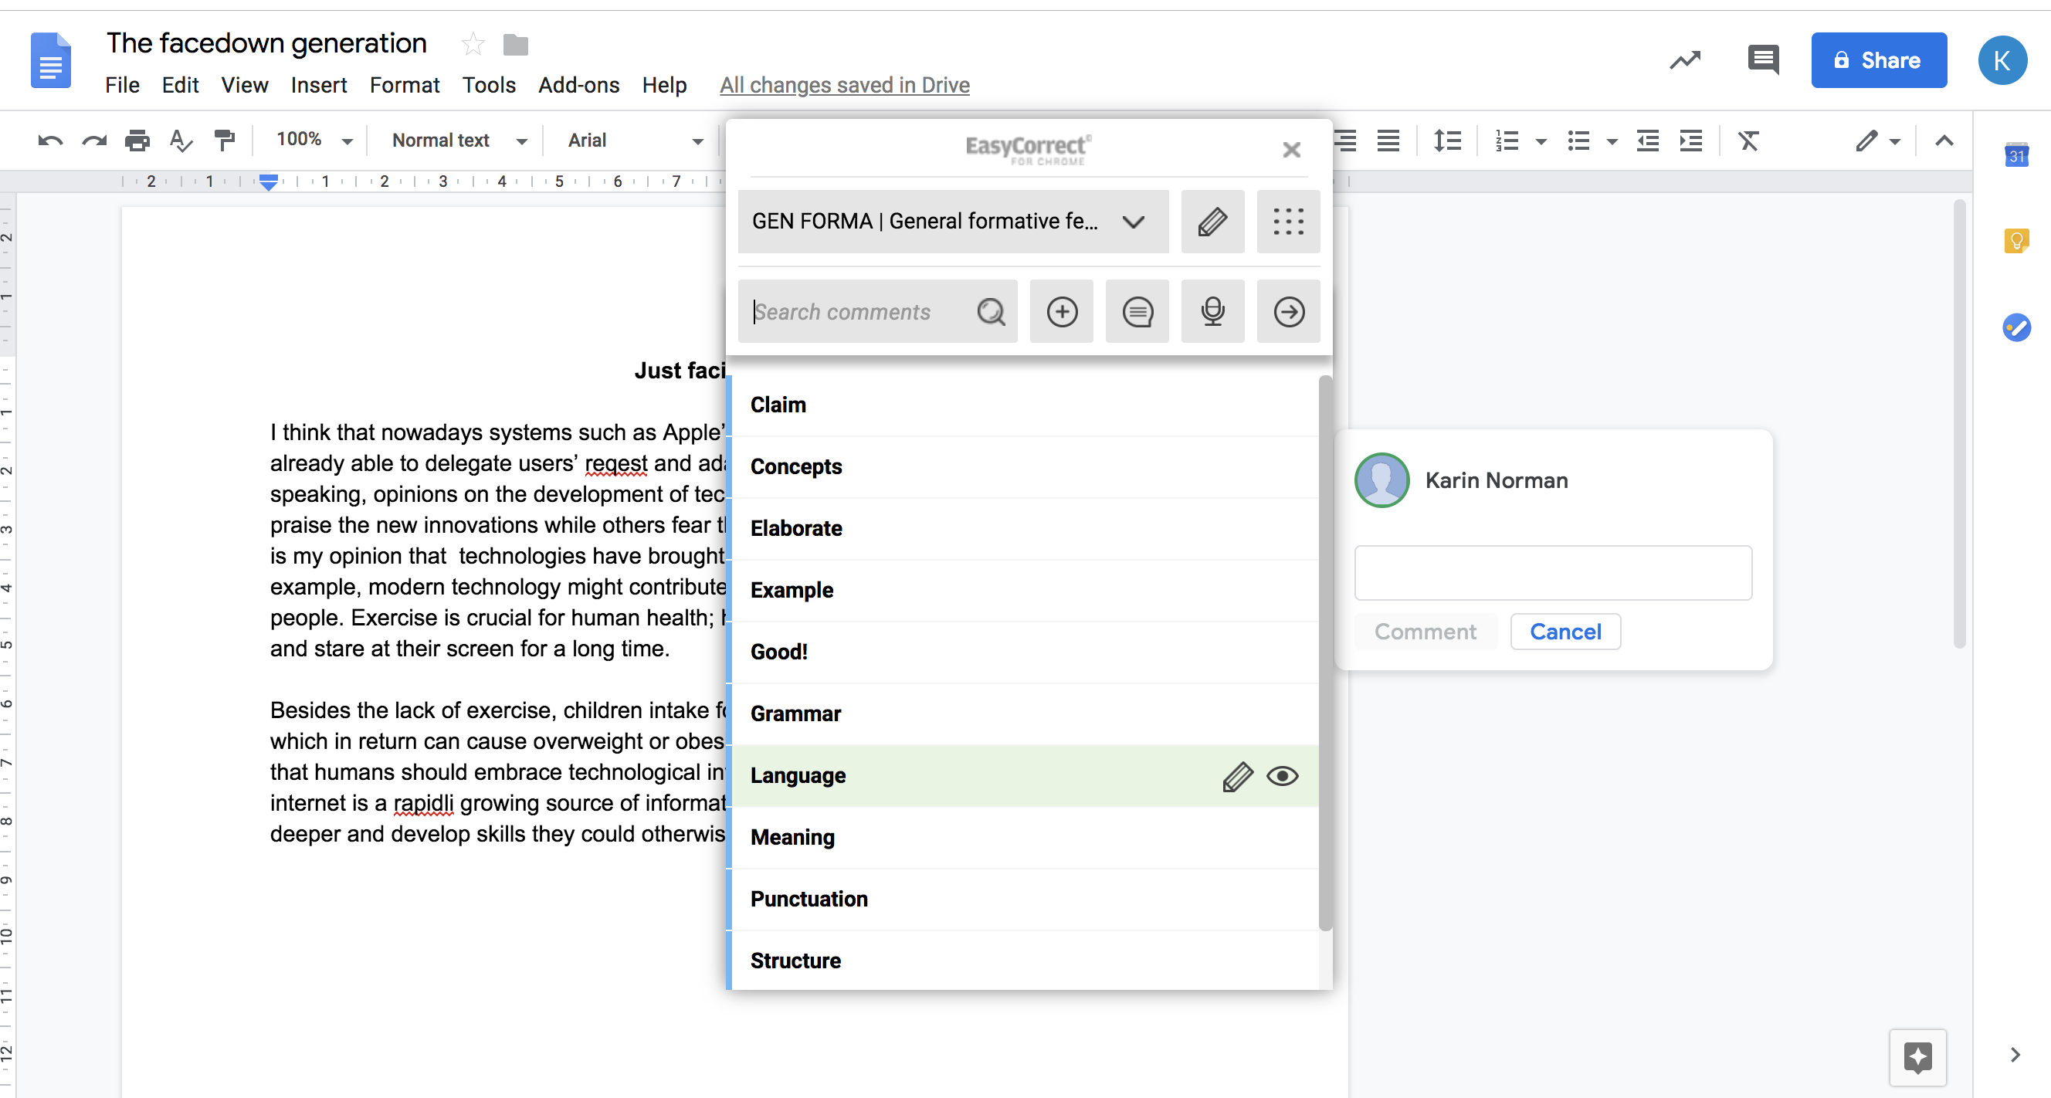Viewport: 2051px width, 1098px height.
Task: Click the clear formatting icon
Action: click(1748, 141)
